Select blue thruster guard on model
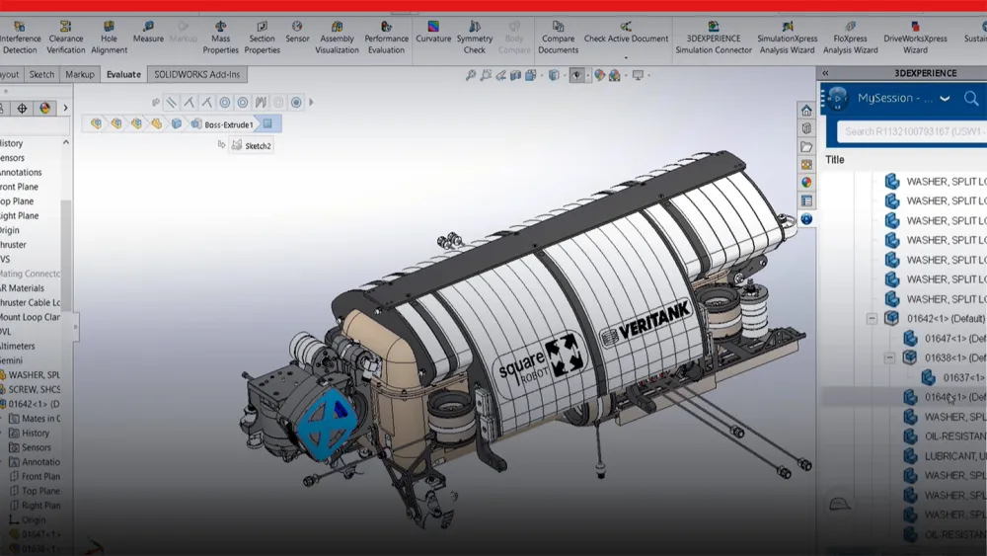Viewport: 987px width, 556px height. (326, 423)
